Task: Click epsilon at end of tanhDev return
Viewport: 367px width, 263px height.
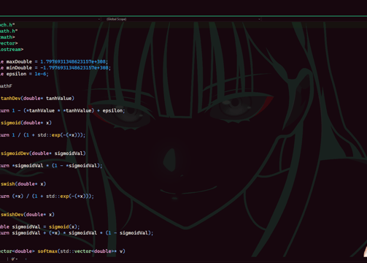Action: 112,110
